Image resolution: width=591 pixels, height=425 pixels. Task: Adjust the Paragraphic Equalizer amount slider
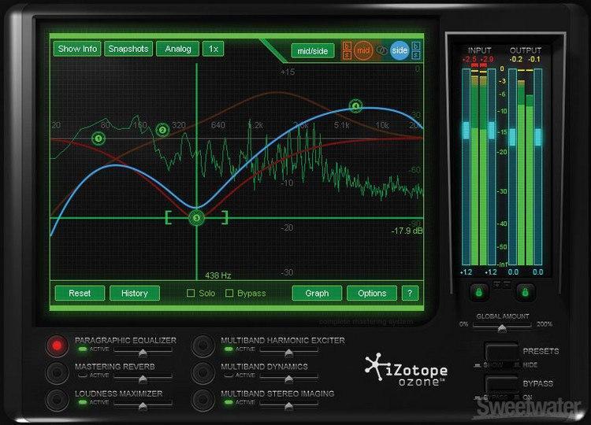(x=143, y=353)
